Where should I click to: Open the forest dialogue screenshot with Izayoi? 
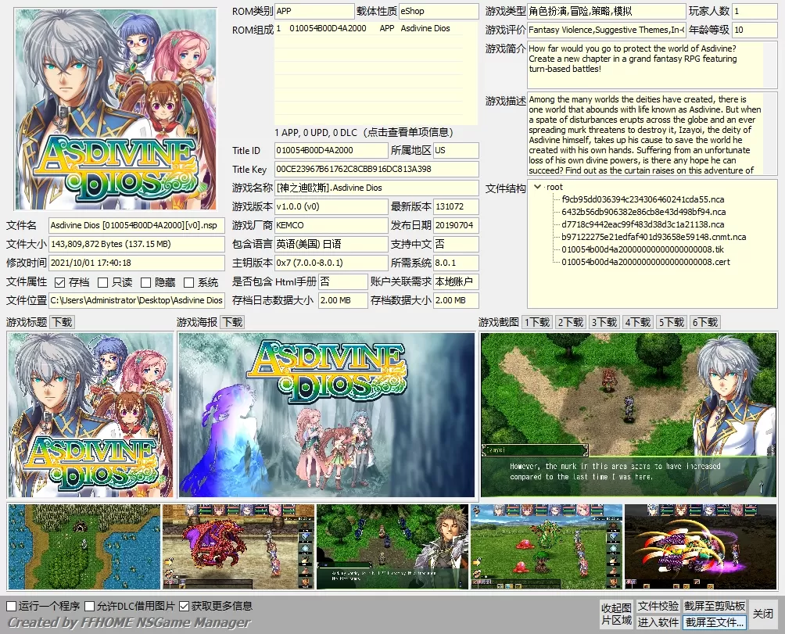click(629, 415)
